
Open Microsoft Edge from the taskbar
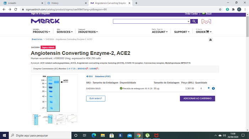pyautogui.click(x=94, y=135)
